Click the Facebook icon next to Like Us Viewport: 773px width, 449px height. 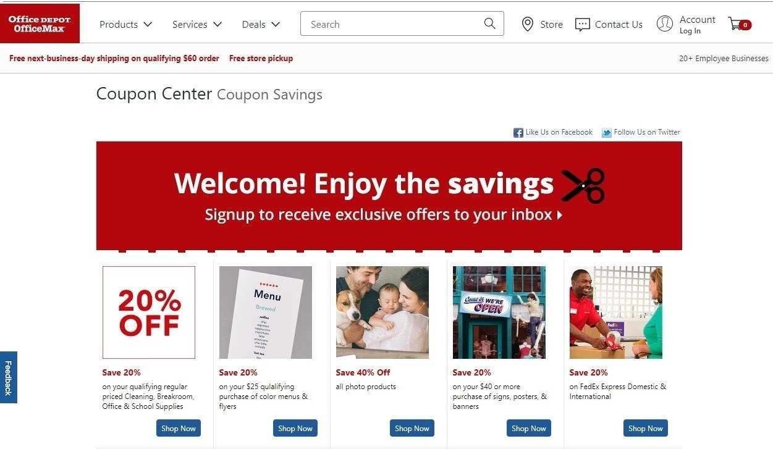518,133
